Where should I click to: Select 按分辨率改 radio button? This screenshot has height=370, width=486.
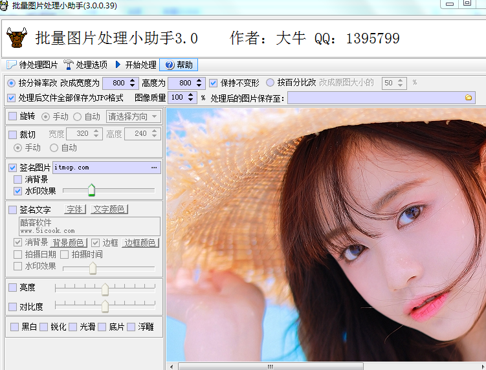pos(11,83)
